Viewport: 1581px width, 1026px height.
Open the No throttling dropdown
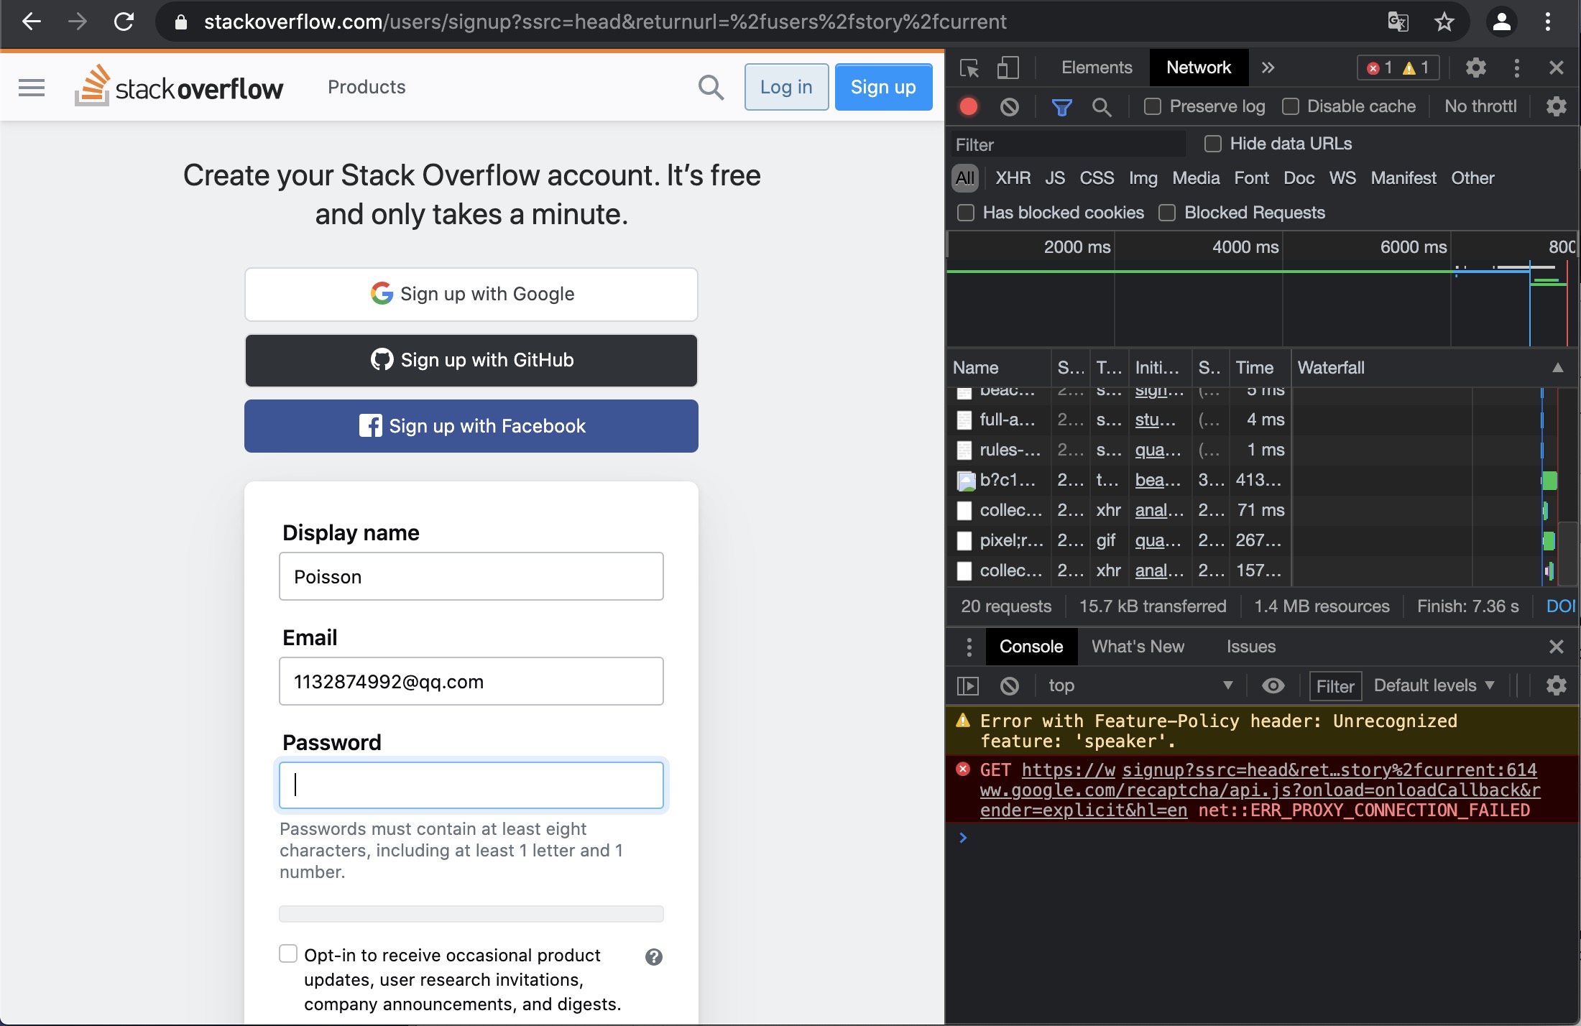pos(1480,106)
